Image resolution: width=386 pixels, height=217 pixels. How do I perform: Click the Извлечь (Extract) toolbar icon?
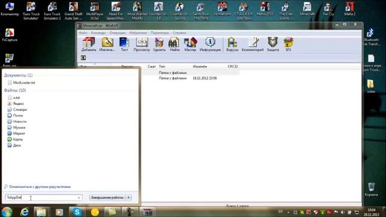[107, 44]
